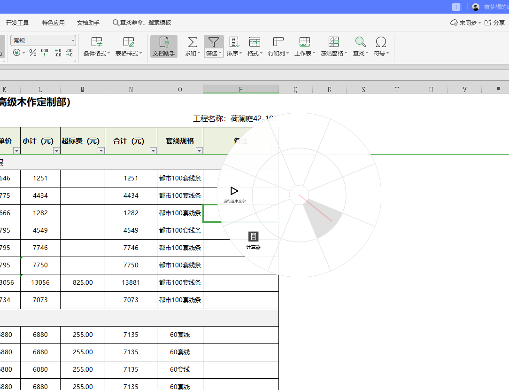Click the 冻结窗格 freeze panes icon
Viewport: 509px width, 390px height.
333,42
